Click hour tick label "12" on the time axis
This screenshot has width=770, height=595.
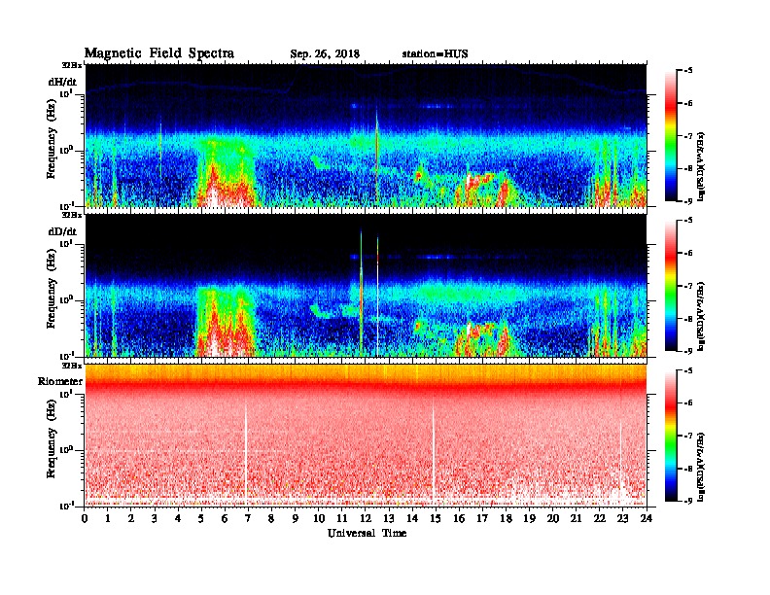366,518
